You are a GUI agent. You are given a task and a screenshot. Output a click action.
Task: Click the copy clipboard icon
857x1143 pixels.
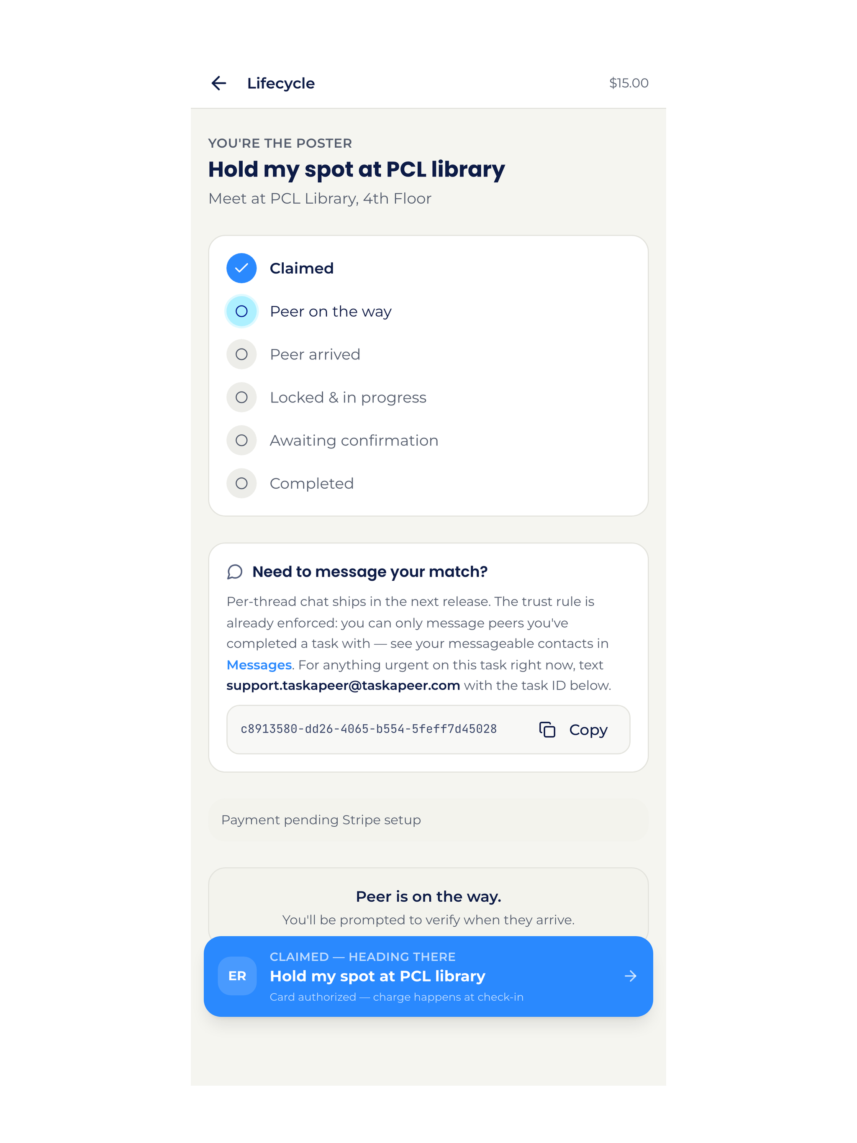tap(547, 730)
